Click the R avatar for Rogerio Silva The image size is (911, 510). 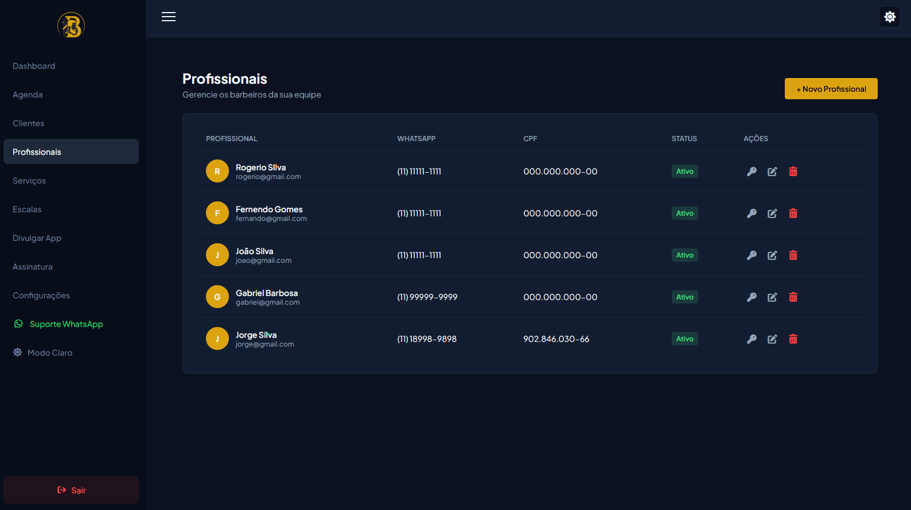217,171
